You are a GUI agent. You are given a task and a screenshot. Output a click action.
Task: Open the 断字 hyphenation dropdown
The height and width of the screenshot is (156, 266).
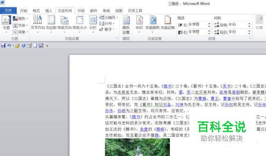[x=107, y=29]
